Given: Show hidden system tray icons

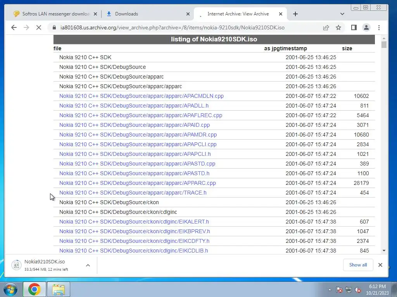Looking at the screenshot, I should coord(330,290).
